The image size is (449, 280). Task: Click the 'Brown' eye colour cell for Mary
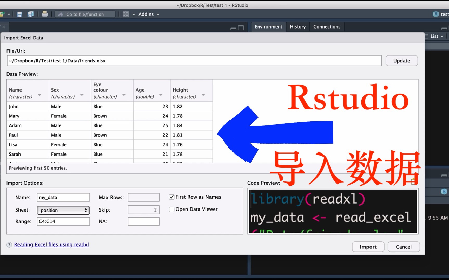tap(112, 116)
